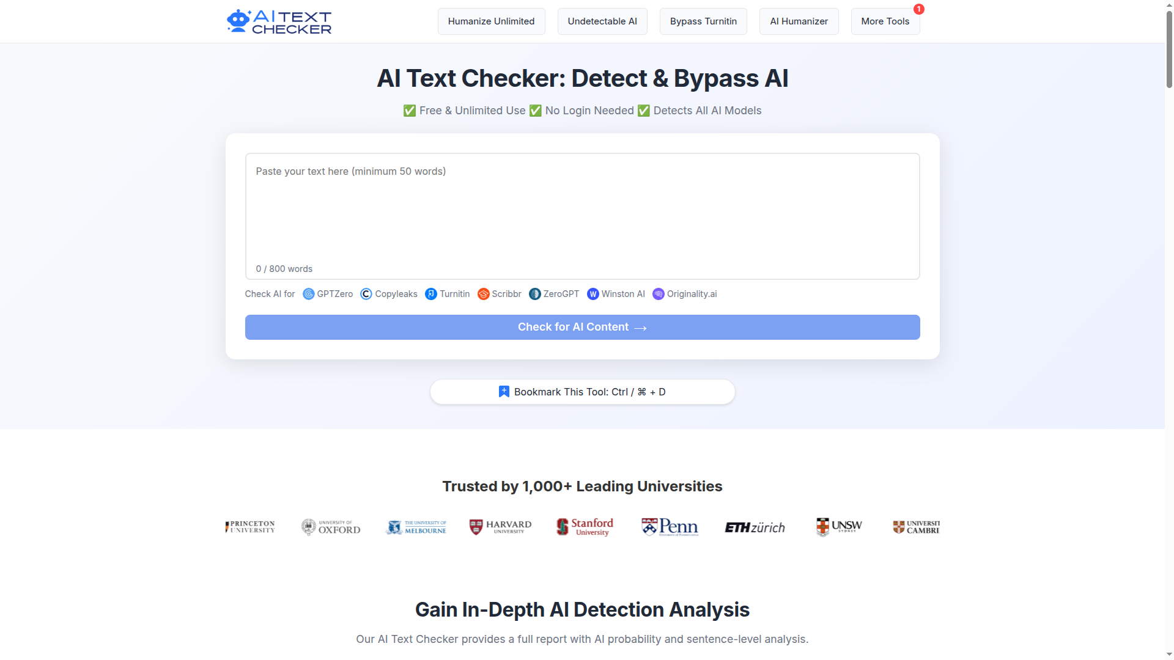Click the Turnitin detector icon

431,294
